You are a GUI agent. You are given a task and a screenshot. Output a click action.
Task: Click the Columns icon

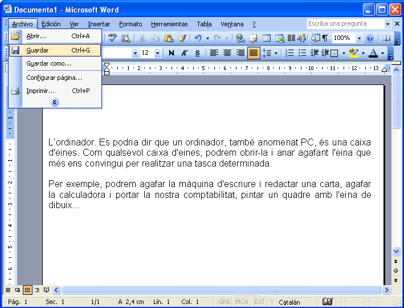click(x=291, y=38)
